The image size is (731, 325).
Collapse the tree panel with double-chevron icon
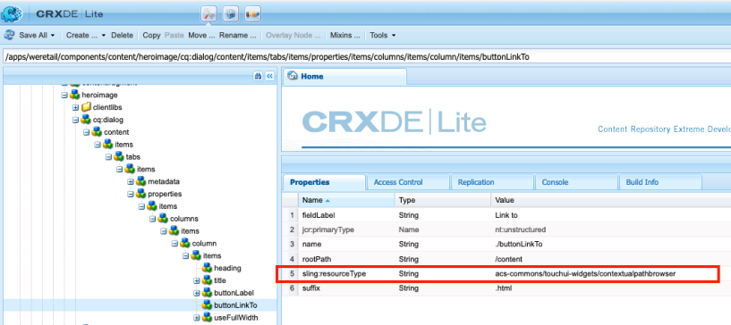click(x=269, y=76)
